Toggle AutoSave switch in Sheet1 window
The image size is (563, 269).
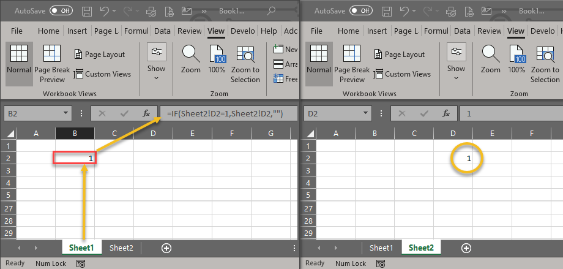click(x=61, y=11)
